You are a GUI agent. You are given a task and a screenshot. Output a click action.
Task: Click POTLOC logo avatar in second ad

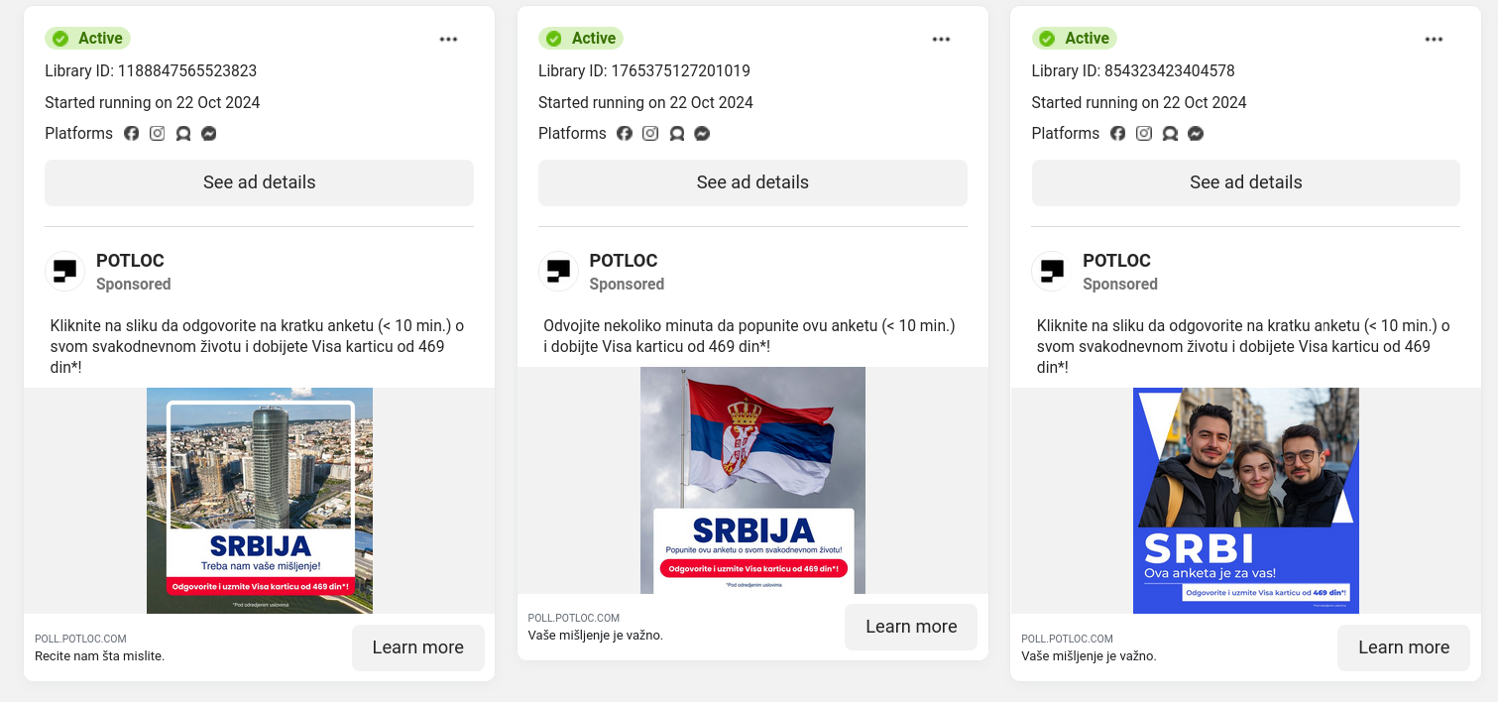coord(558,271)
